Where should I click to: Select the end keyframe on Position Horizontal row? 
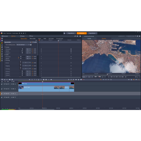71,49
